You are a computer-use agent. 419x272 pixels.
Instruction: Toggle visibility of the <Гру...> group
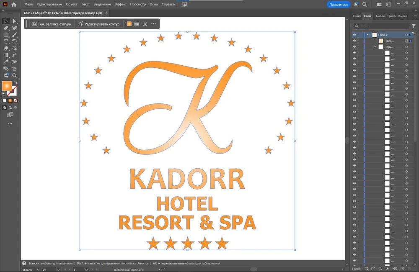354,47
